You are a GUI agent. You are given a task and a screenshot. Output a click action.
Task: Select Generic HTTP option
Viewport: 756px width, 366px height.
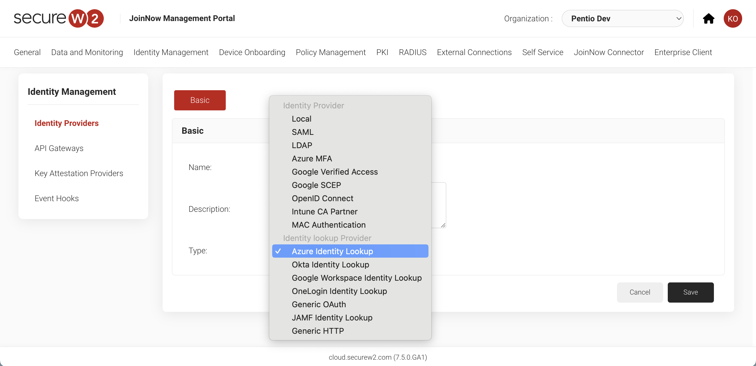(350, 331)
